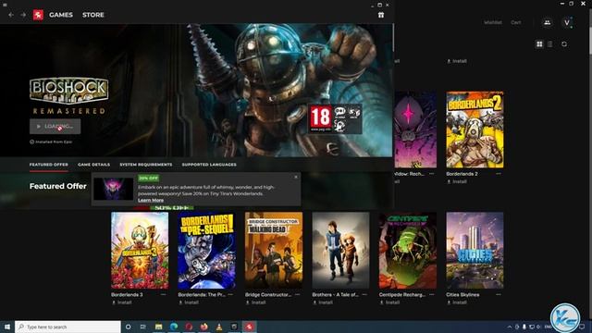Show hidden system tray icons

510,327
